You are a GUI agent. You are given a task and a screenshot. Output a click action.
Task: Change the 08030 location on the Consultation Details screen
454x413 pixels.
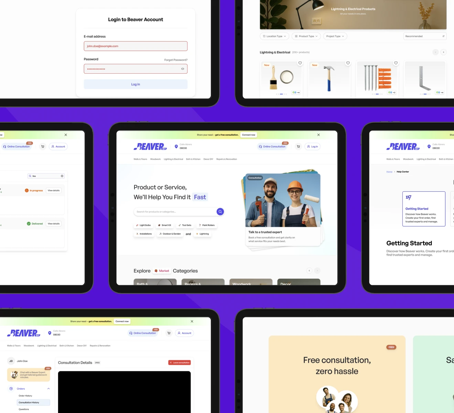coord(56,333)
